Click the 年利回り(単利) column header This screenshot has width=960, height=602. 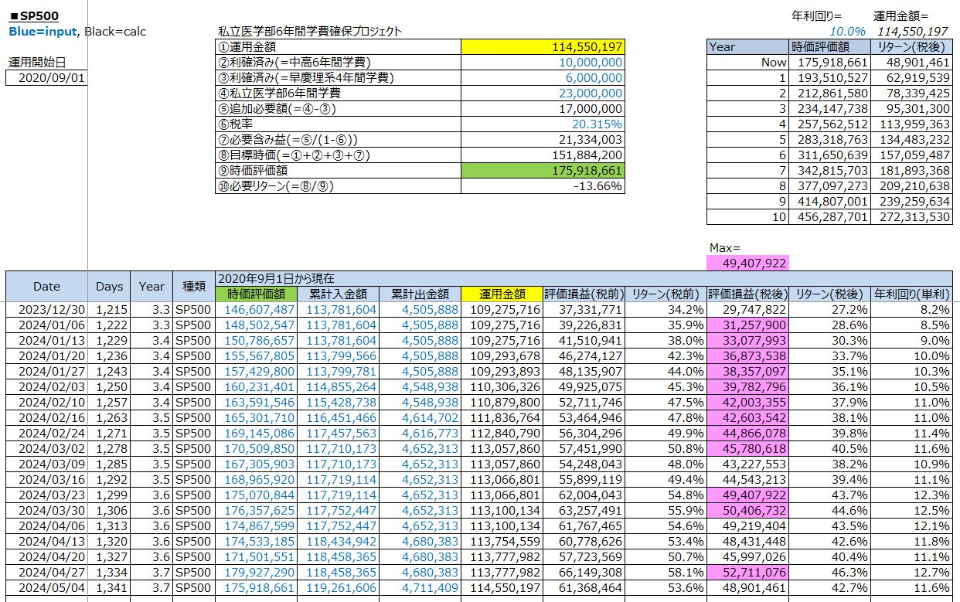[x=913, y=294]
